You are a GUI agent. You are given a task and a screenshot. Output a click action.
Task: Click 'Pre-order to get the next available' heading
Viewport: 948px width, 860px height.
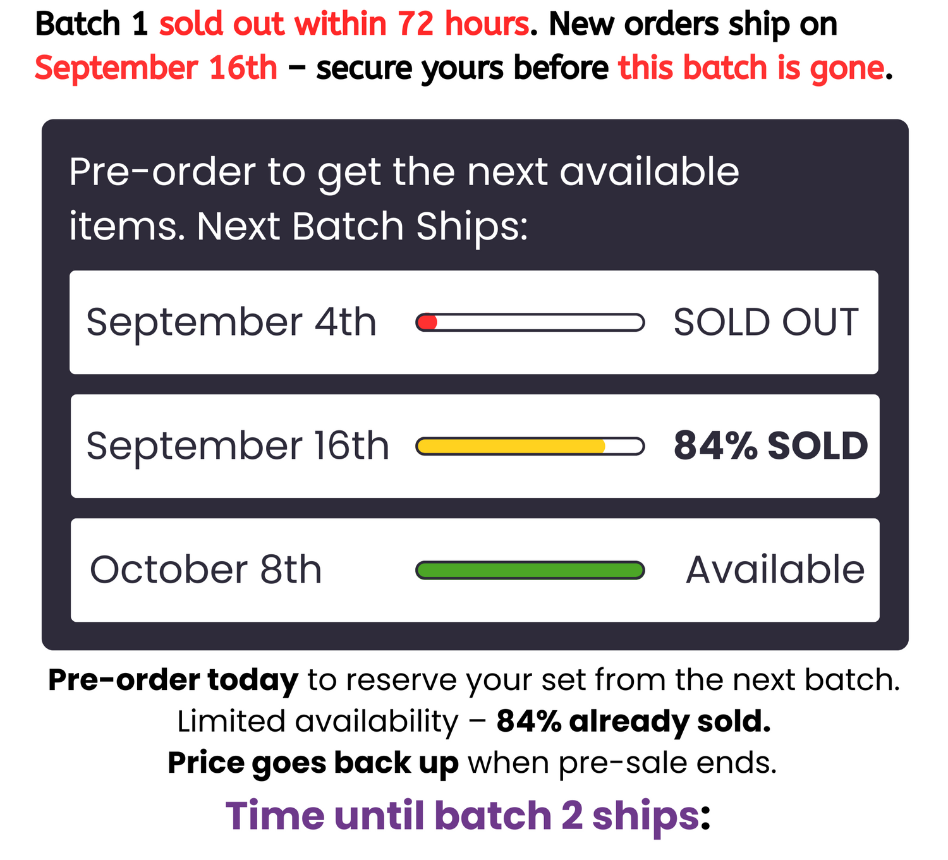(404, 172)
